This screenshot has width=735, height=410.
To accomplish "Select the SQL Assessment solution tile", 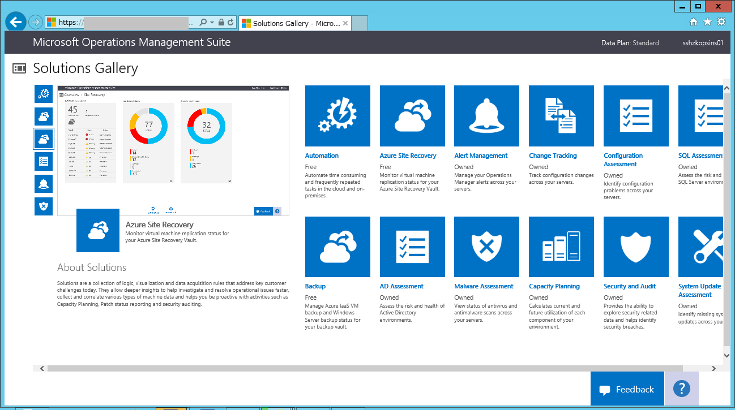I will pyautogui.click(x=700, y=116).
